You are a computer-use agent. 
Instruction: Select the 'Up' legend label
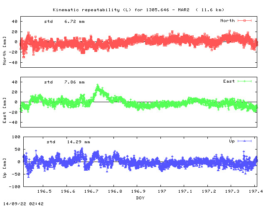(x=232, y=141)
